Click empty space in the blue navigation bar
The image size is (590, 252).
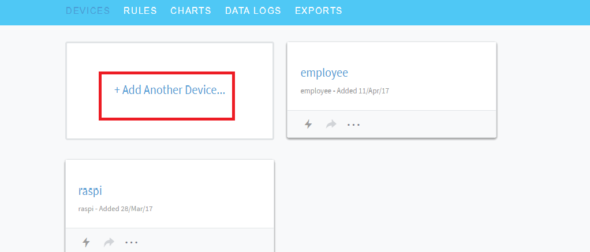[x=462, y=11]
